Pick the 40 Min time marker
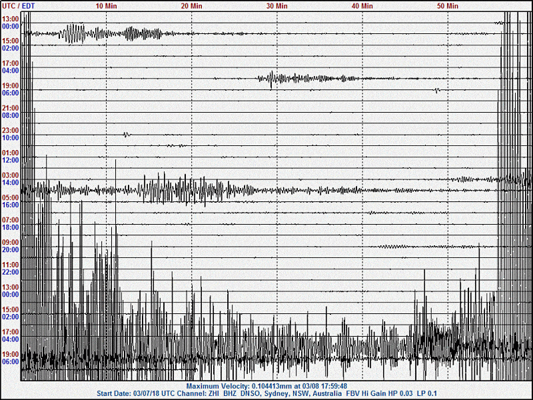This screenshot has width=533, height=400. click(x=362, y=5)
